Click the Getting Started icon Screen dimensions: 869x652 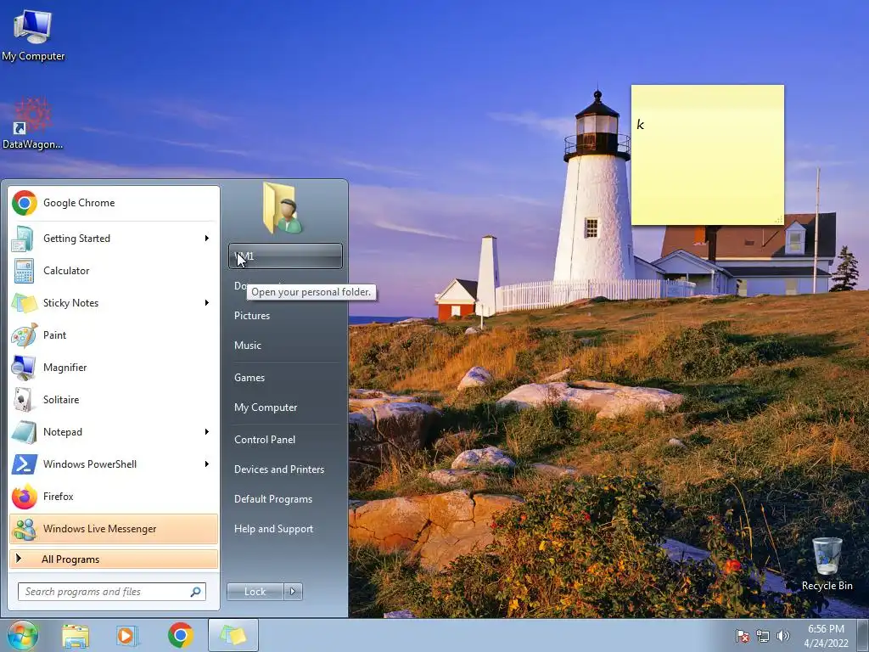23,239
